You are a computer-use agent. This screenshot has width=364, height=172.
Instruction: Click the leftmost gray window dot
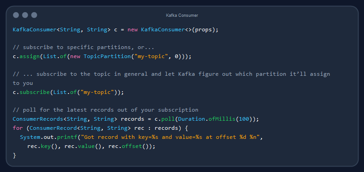16,15
